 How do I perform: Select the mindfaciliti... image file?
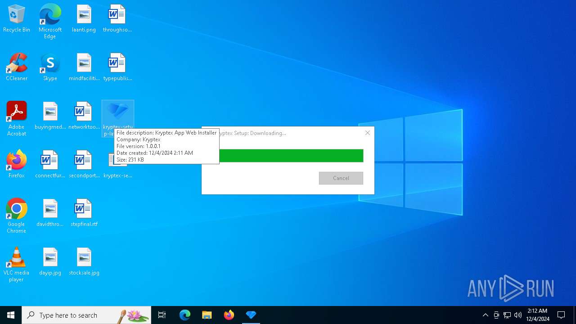coord(84,67)
